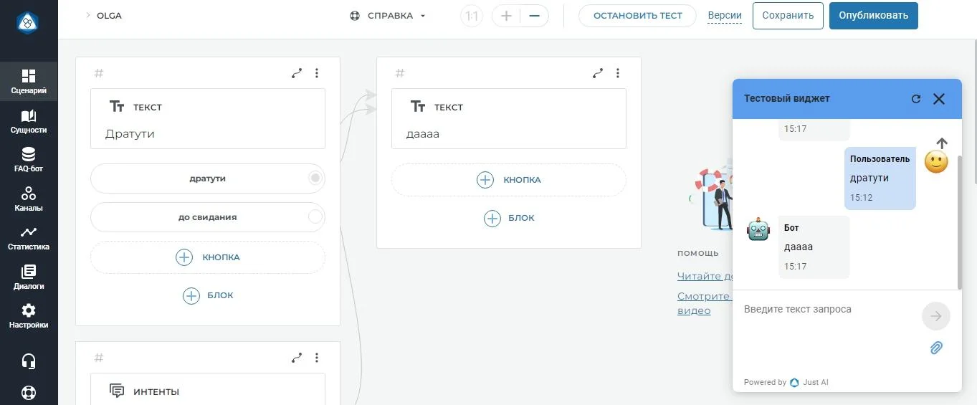This screenshot has width=977, height=405.
Task: Expand the Справка dropdown
Action: [x=388, y=16]
